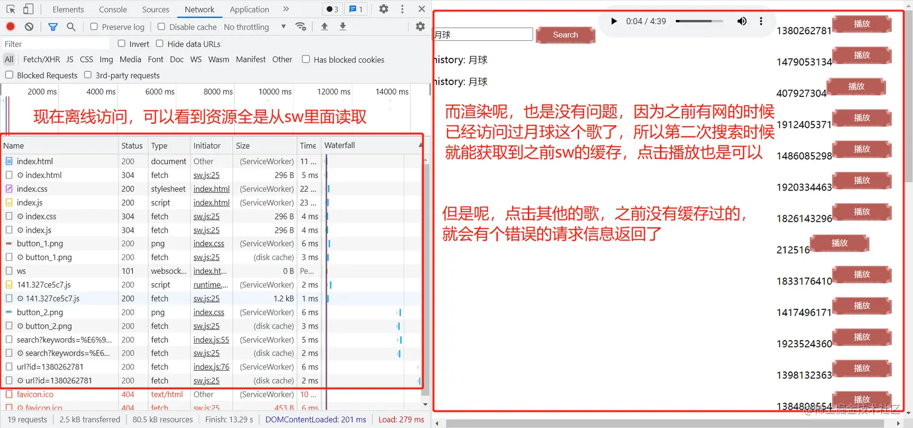Click the song search input containing 月球
Screen dimensions: 913x428
[x=483, y=35]
